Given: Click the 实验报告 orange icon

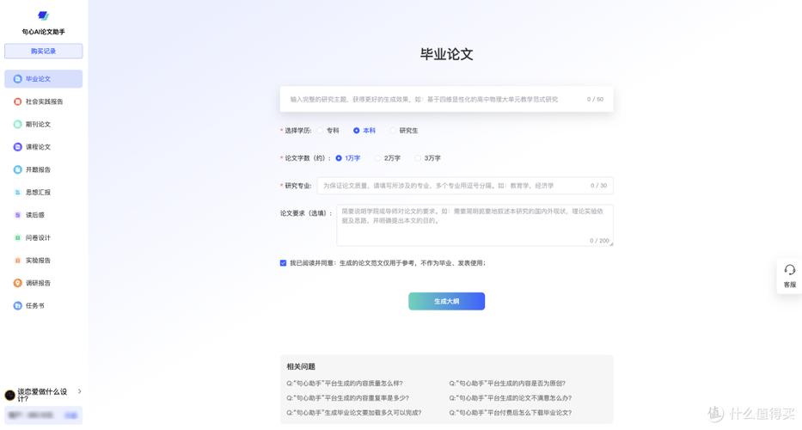Looking at the screenshot, I should [17, 261].
